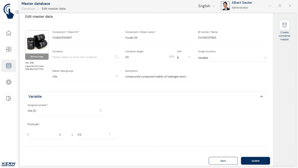
Task: Clear the Oils master data group
Action: point(117,76)
